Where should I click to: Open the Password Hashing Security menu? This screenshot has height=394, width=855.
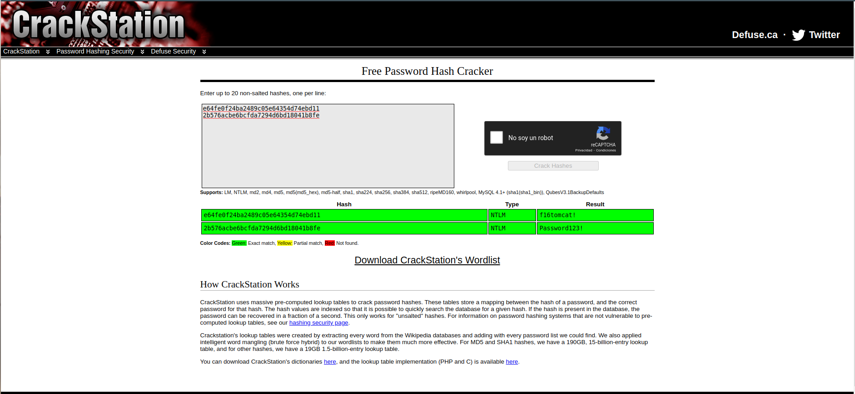tap(95, 51)
